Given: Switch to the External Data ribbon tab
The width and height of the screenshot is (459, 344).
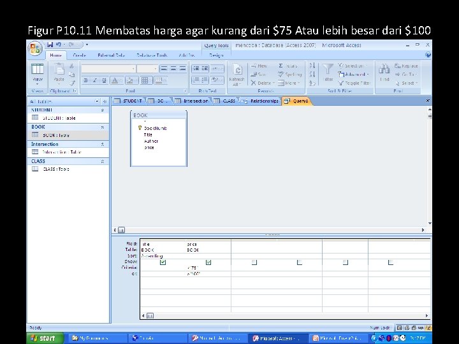Looking at the screenshot, I should click(x=111, y=55).
